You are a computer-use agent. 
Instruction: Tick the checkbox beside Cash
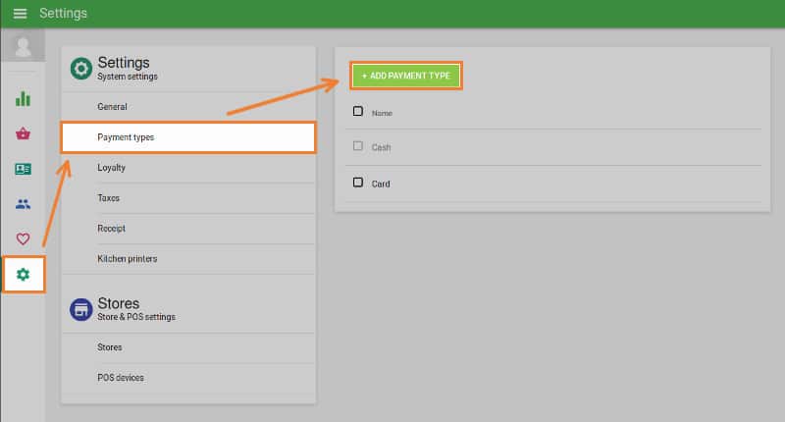click(x=358, y=145)
